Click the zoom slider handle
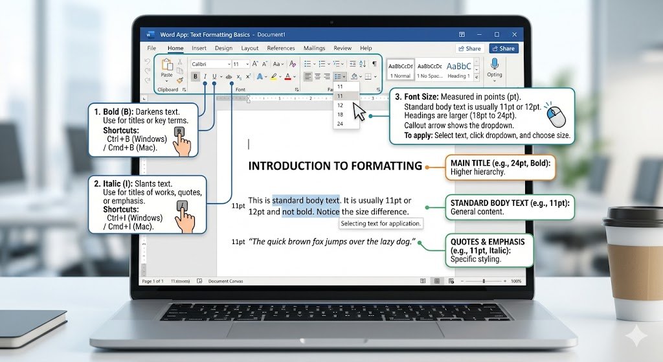The image size is (663, 362). point(484,281)
